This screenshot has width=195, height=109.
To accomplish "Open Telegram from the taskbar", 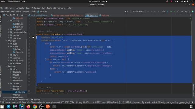I will point(9,107).
